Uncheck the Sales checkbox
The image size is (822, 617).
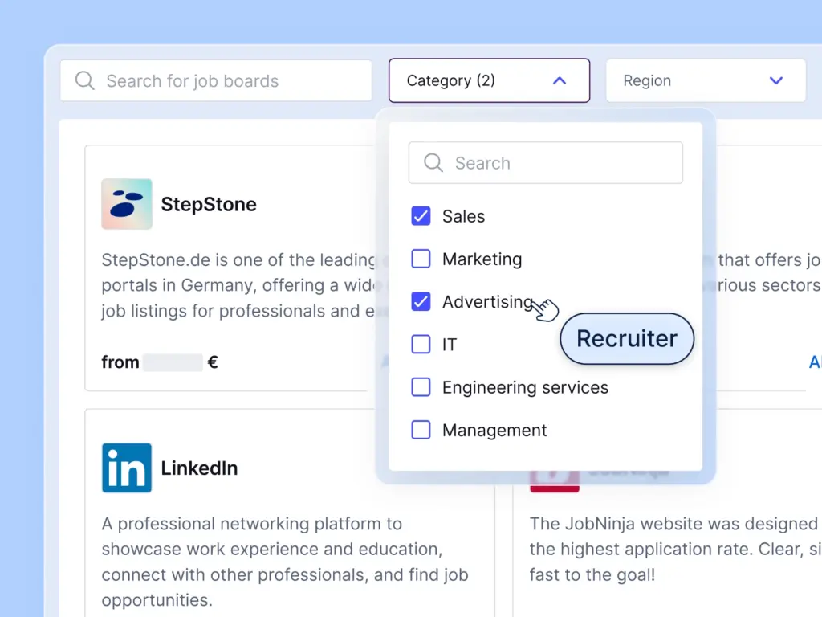coord(421,216)
